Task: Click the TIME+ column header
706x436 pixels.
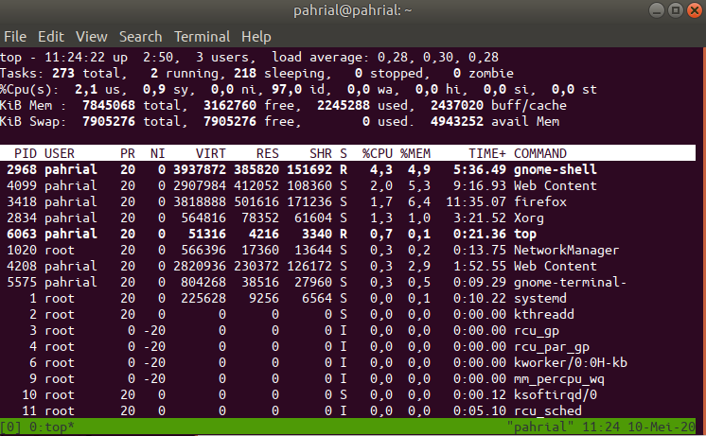Action: point(487,153)
